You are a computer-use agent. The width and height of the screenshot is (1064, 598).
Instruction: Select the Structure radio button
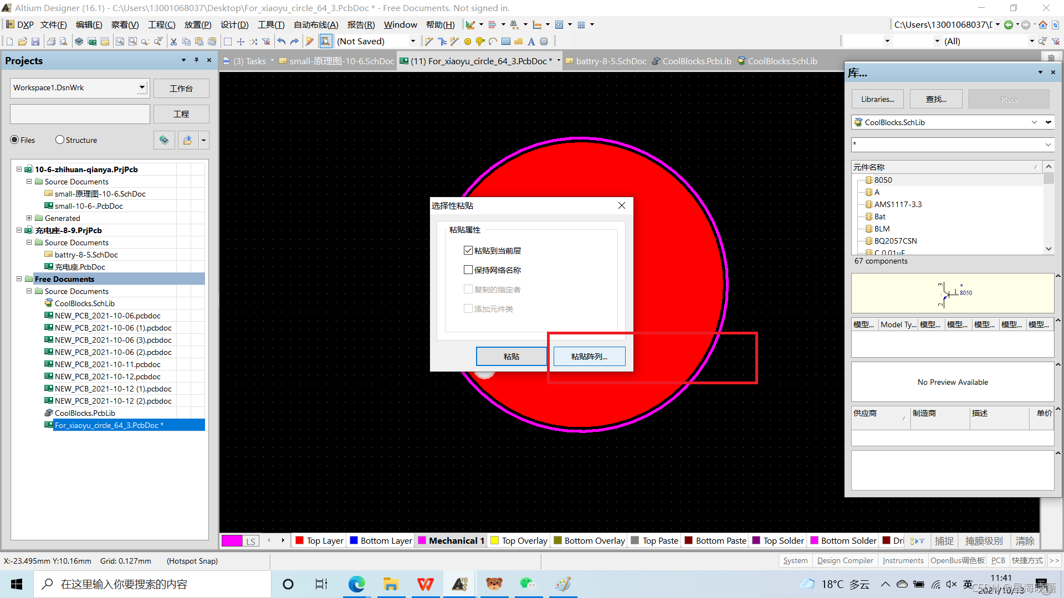pyautogui.click(x=60, y=140)
